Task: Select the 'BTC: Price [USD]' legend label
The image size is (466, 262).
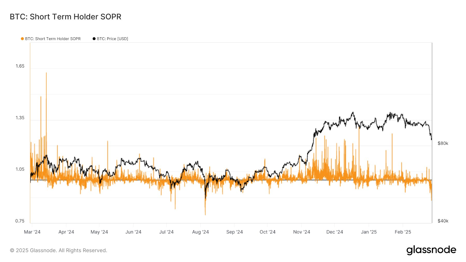Action: (112, 39)
